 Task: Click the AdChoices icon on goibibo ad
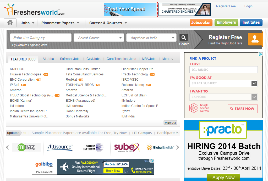[152, 161]
